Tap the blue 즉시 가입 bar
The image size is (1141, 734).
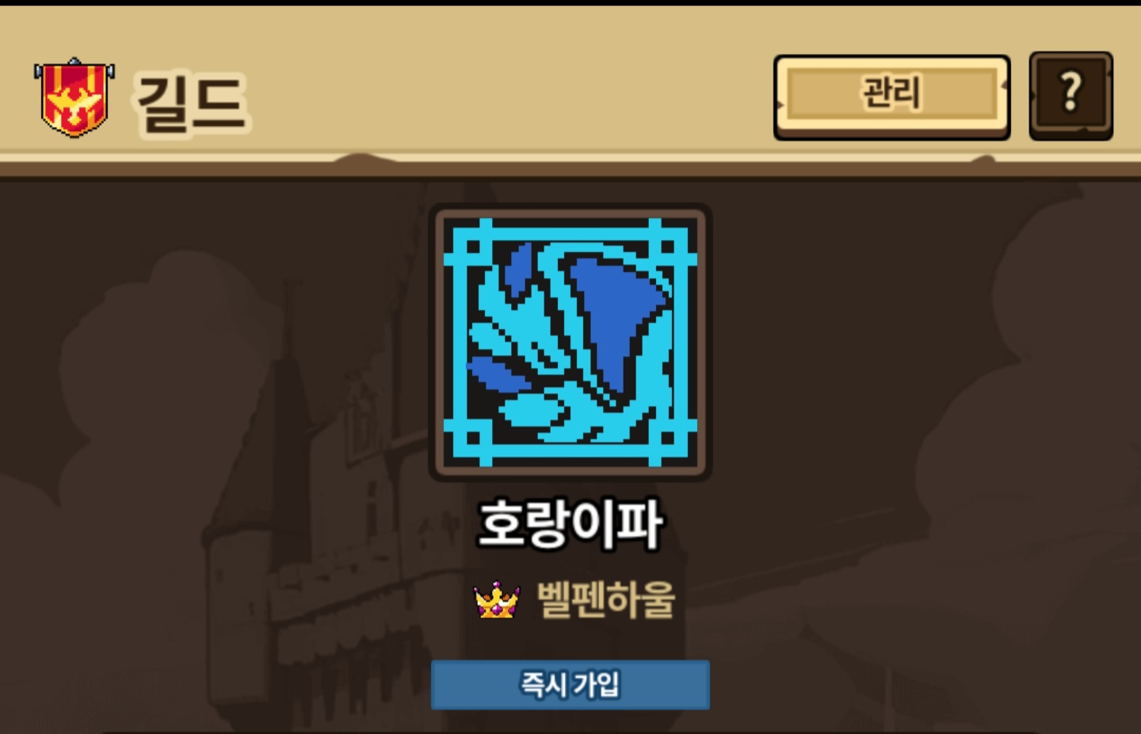tap(570, 684)
